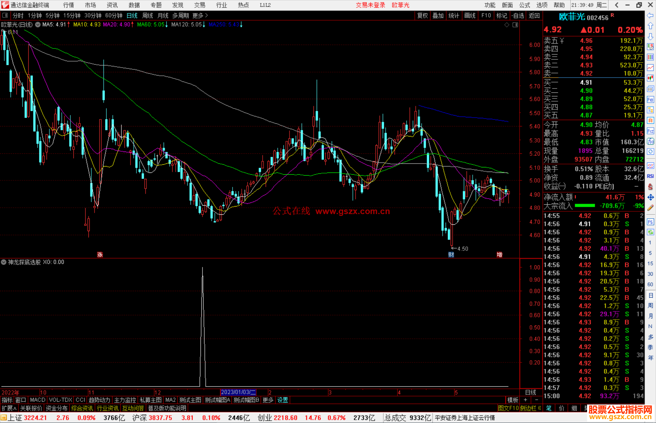656x423 pixels.
Task: Toggle left panel button beside 分时
Action: (x=5, y=15)
